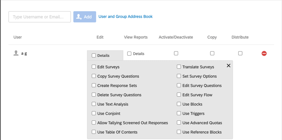Select the user name a g
This screenshot has width=282, height=140.
pyautogui.click(x=24, y=53)
